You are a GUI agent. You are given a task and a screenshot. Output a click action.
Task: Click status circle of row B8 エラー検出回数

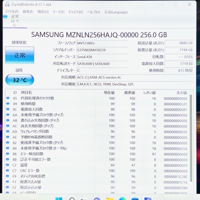pos(7,154)
